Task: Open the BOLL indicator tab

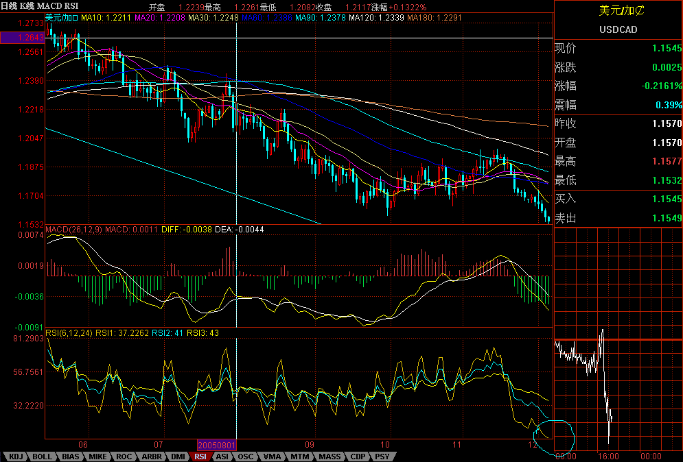Action: (x=42, y=456)
